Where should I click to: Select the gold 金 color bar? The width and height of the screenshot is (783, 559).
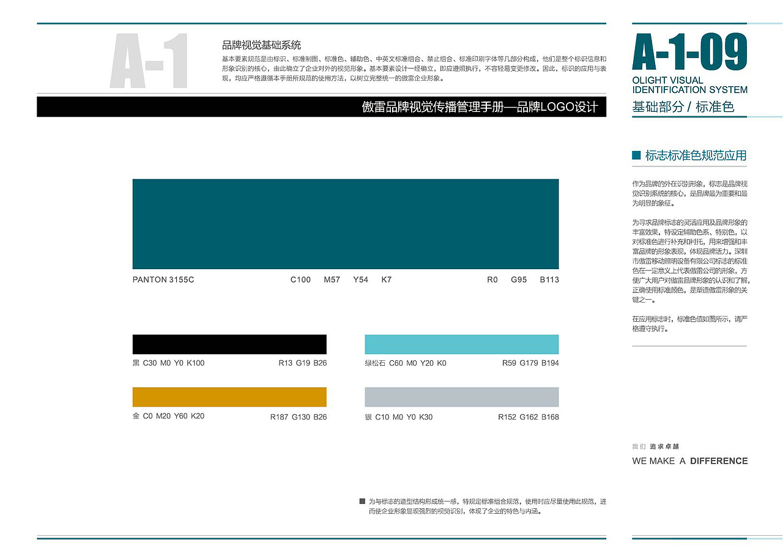(229, 397)
